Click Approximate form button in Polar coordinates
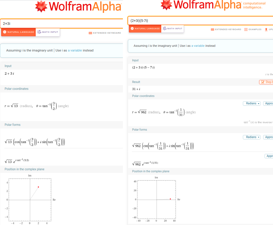The height and width of the screenshot is (225, 273). point(268,104)
